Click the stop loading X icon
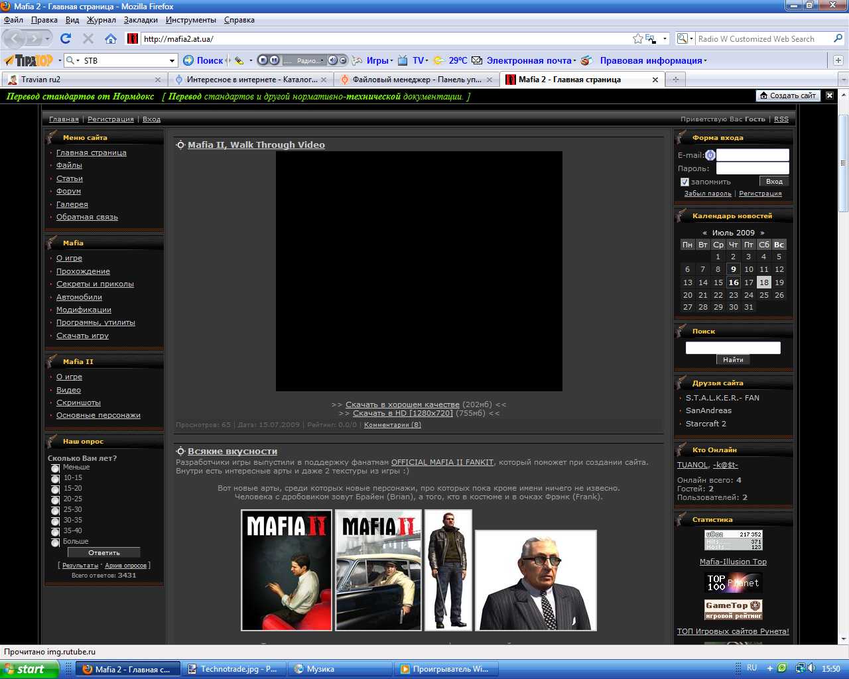 pos(88,38)
